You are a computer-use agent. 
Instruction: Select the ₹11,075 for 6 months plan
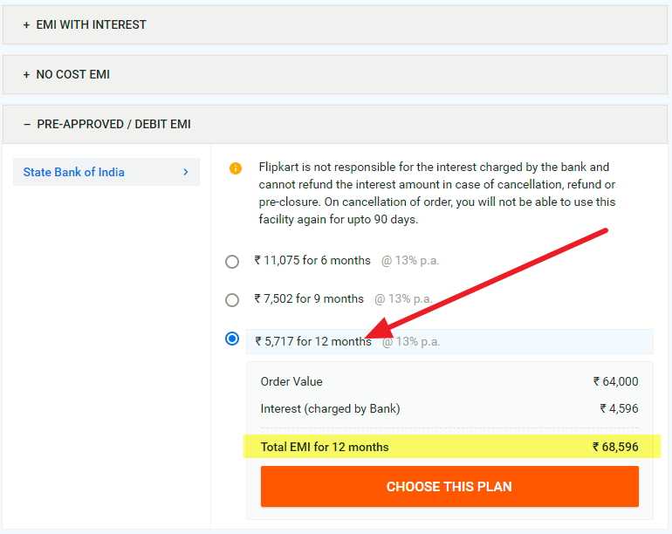tap(232, 262)
